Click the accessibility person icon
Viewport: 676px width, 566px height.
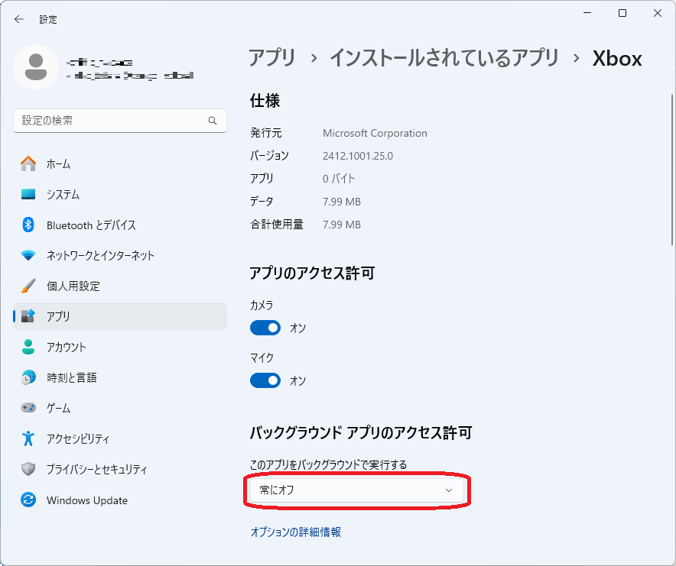point(28,438)
